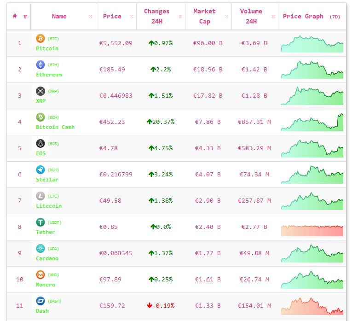Click the Tether logo icon
Image resolution: width=352 pixels, height=321 pixels.
(40, 222)
